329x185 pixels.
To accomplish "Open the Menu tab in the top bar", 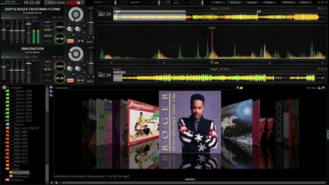I will [x=218, y=2].
